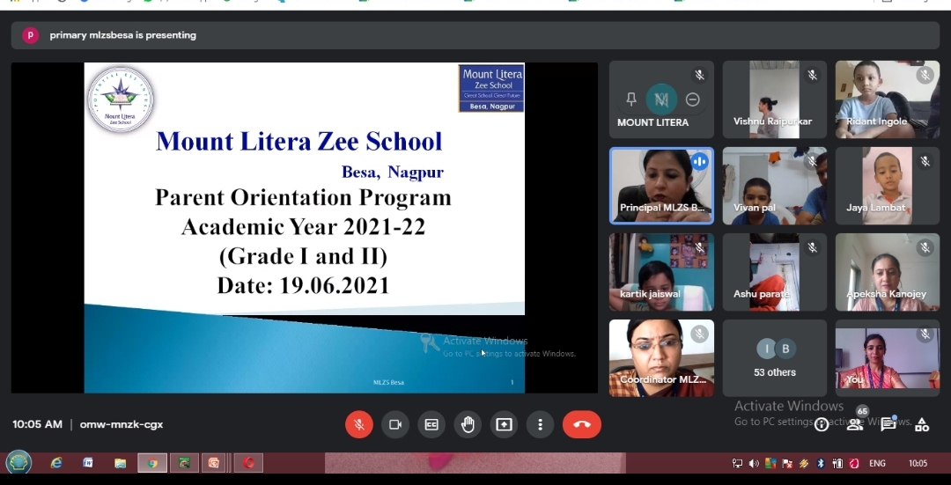This screenshot has height=485, width=951.
Task: Click the Present now screen-share icon
Action: click(504, 424)
